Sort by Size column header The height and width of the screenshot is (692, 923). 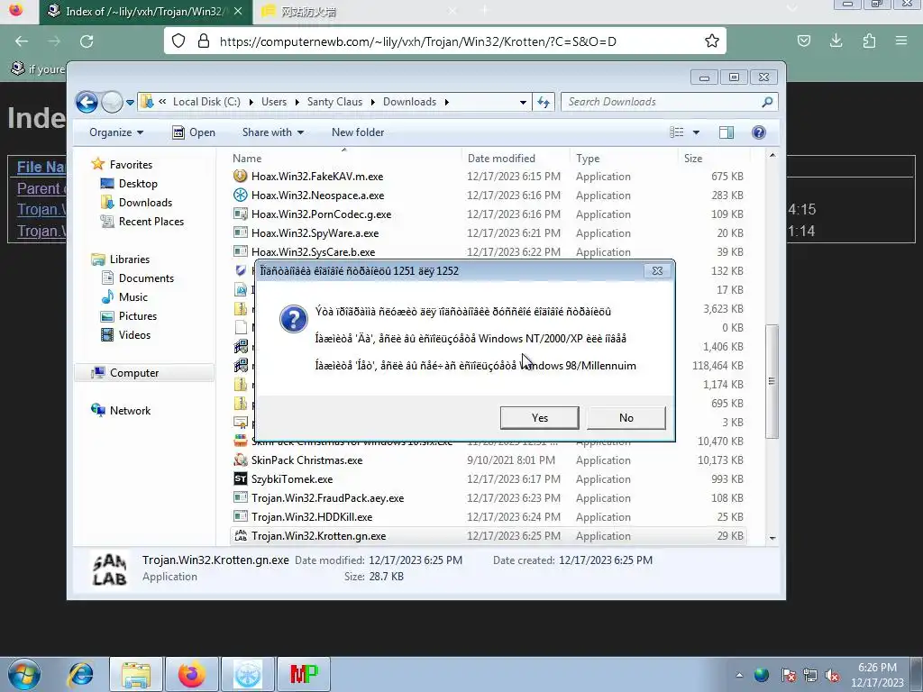click(714, 159)
